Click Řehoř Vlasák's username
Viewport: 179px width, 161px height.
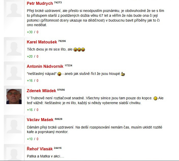(40, 149)
